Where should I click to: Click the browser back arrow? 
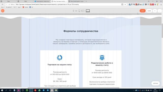tap(3, 4)
